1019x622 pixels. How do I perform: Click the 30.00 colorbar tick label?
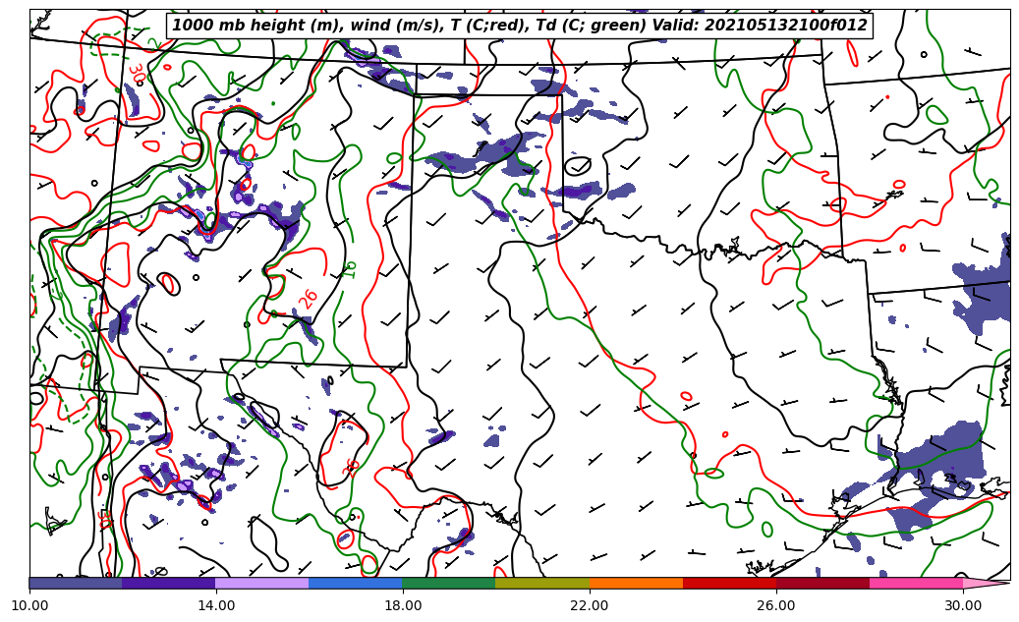tap(963, 605)
